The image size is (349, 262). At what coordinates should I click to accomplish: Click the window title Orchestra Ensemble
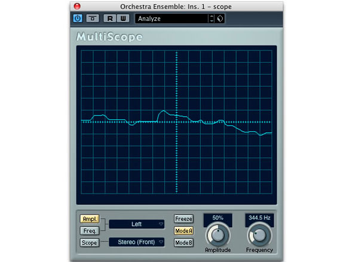[176, 7]
